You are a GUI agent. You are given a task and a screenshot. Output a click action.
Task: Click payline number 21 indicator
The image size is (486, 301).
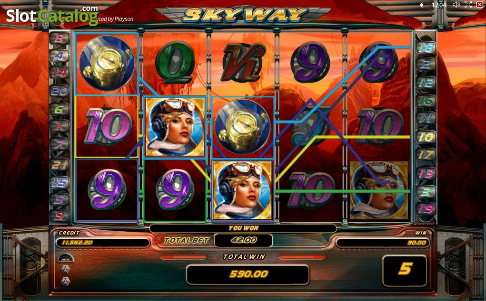(59, 165)
